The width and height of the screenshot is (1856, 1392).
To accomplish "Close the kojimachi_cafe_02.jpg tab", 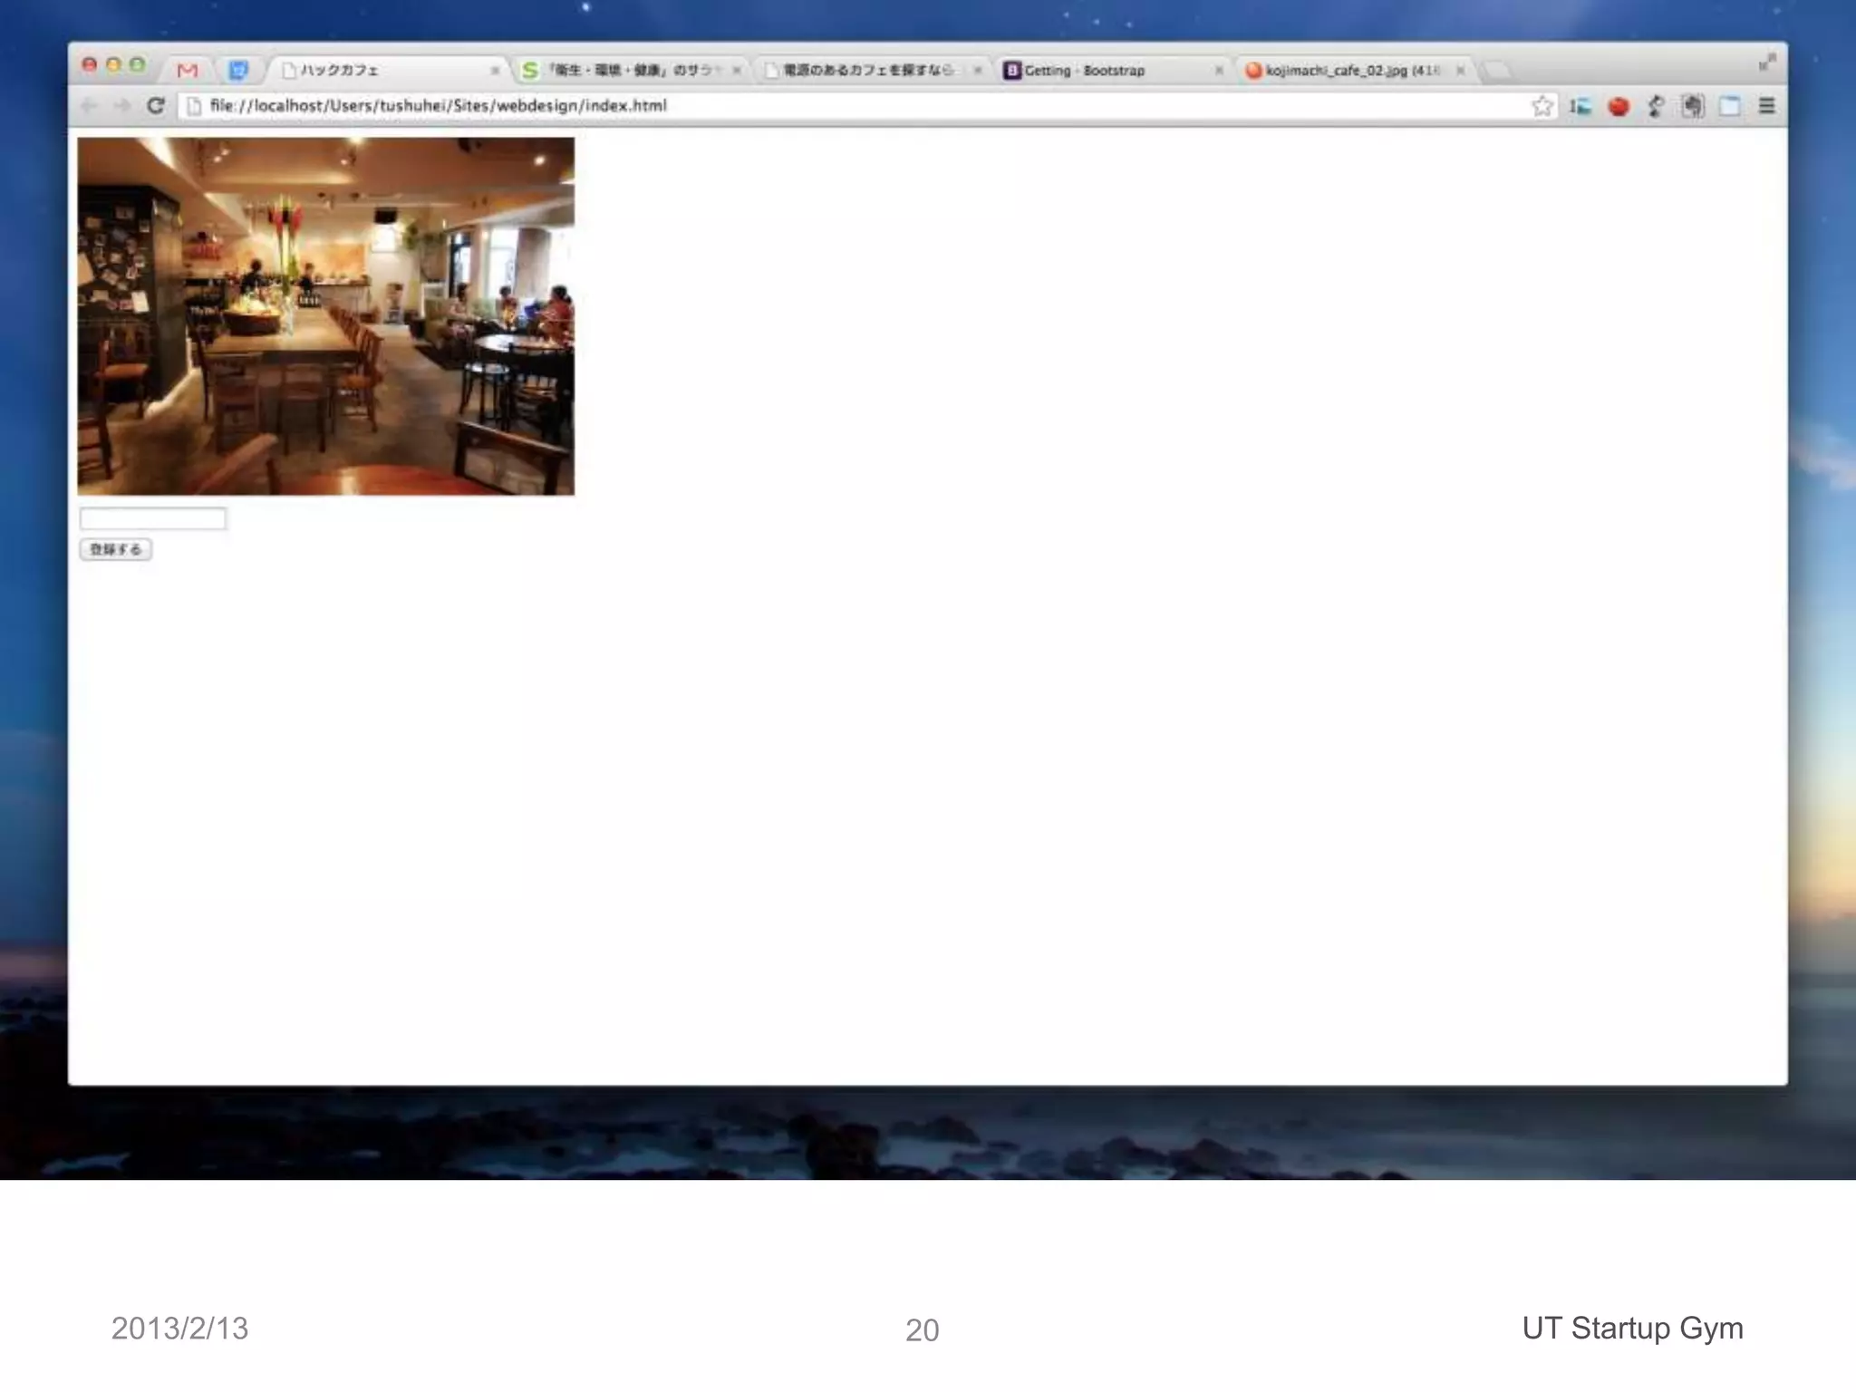I will [1460, 71].
